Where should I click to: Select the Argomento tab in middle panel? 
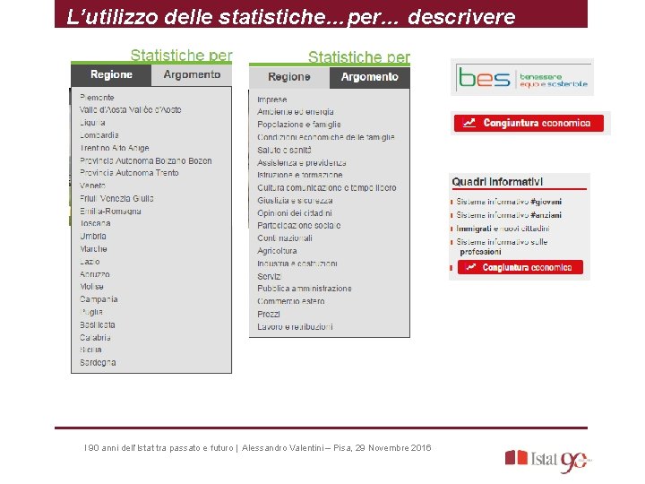click(x=369, y=77)
